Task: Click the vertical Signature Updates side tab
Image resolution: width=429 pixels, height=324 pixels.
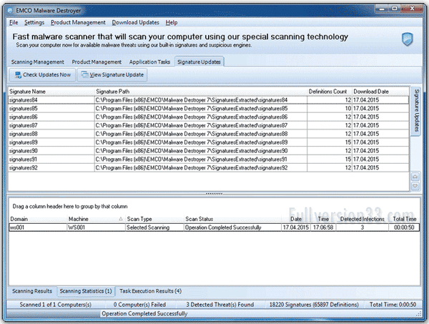Action: 416,110
